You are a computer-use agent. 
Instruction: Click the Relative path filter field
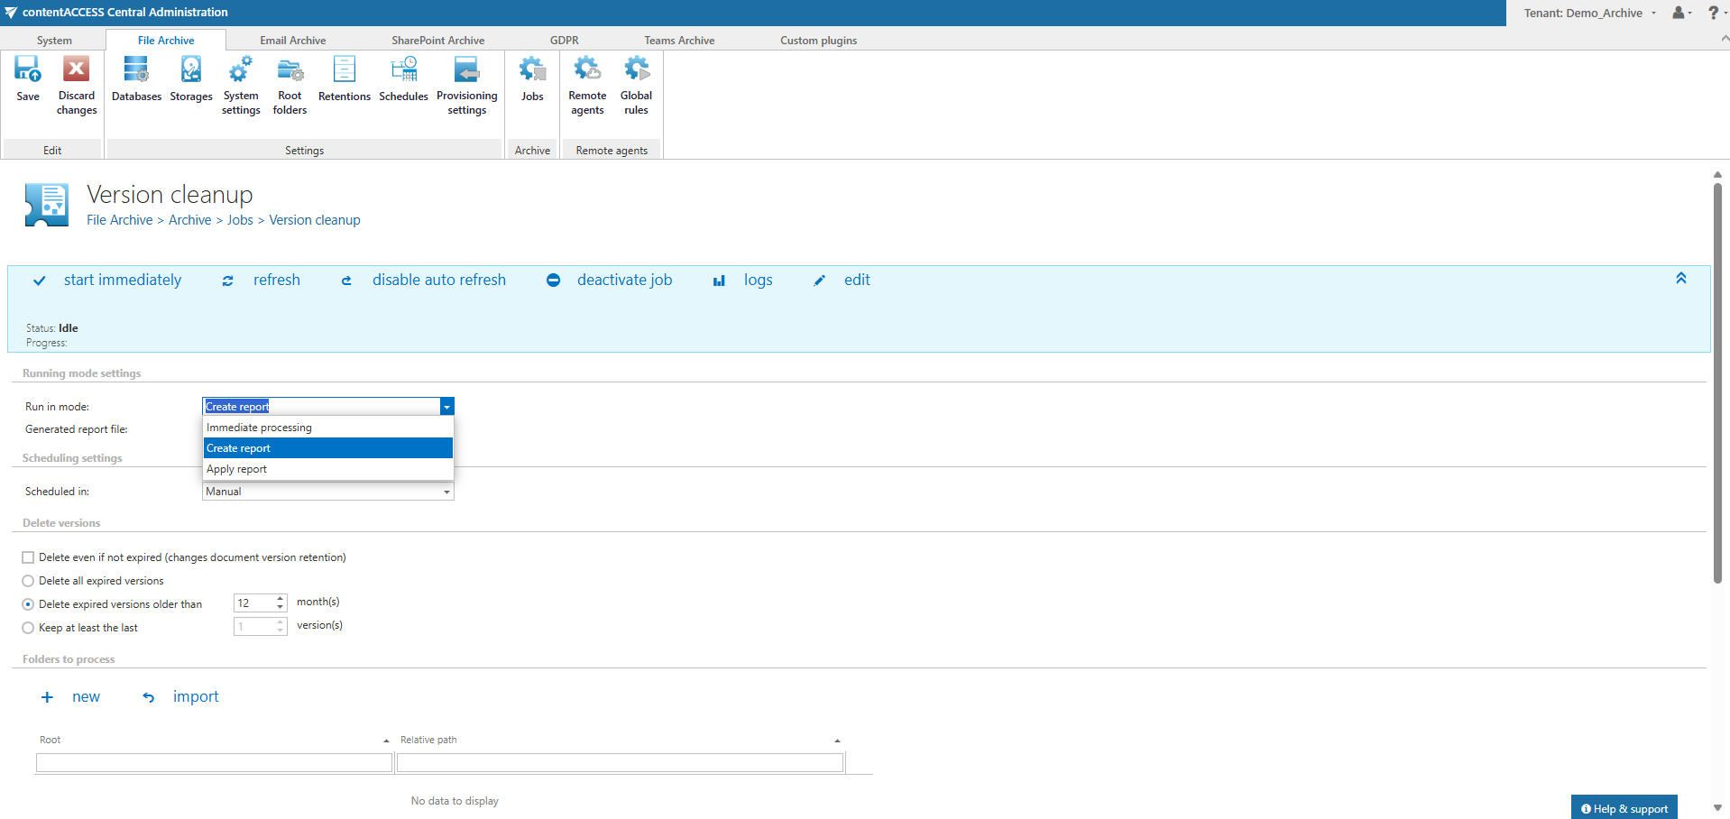pyautogui.click(x=621, y=763)
